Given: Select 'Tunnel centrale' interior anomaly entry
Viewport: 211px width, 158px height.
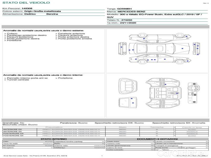Looking at the screenshot, I should tap(18, 80).
